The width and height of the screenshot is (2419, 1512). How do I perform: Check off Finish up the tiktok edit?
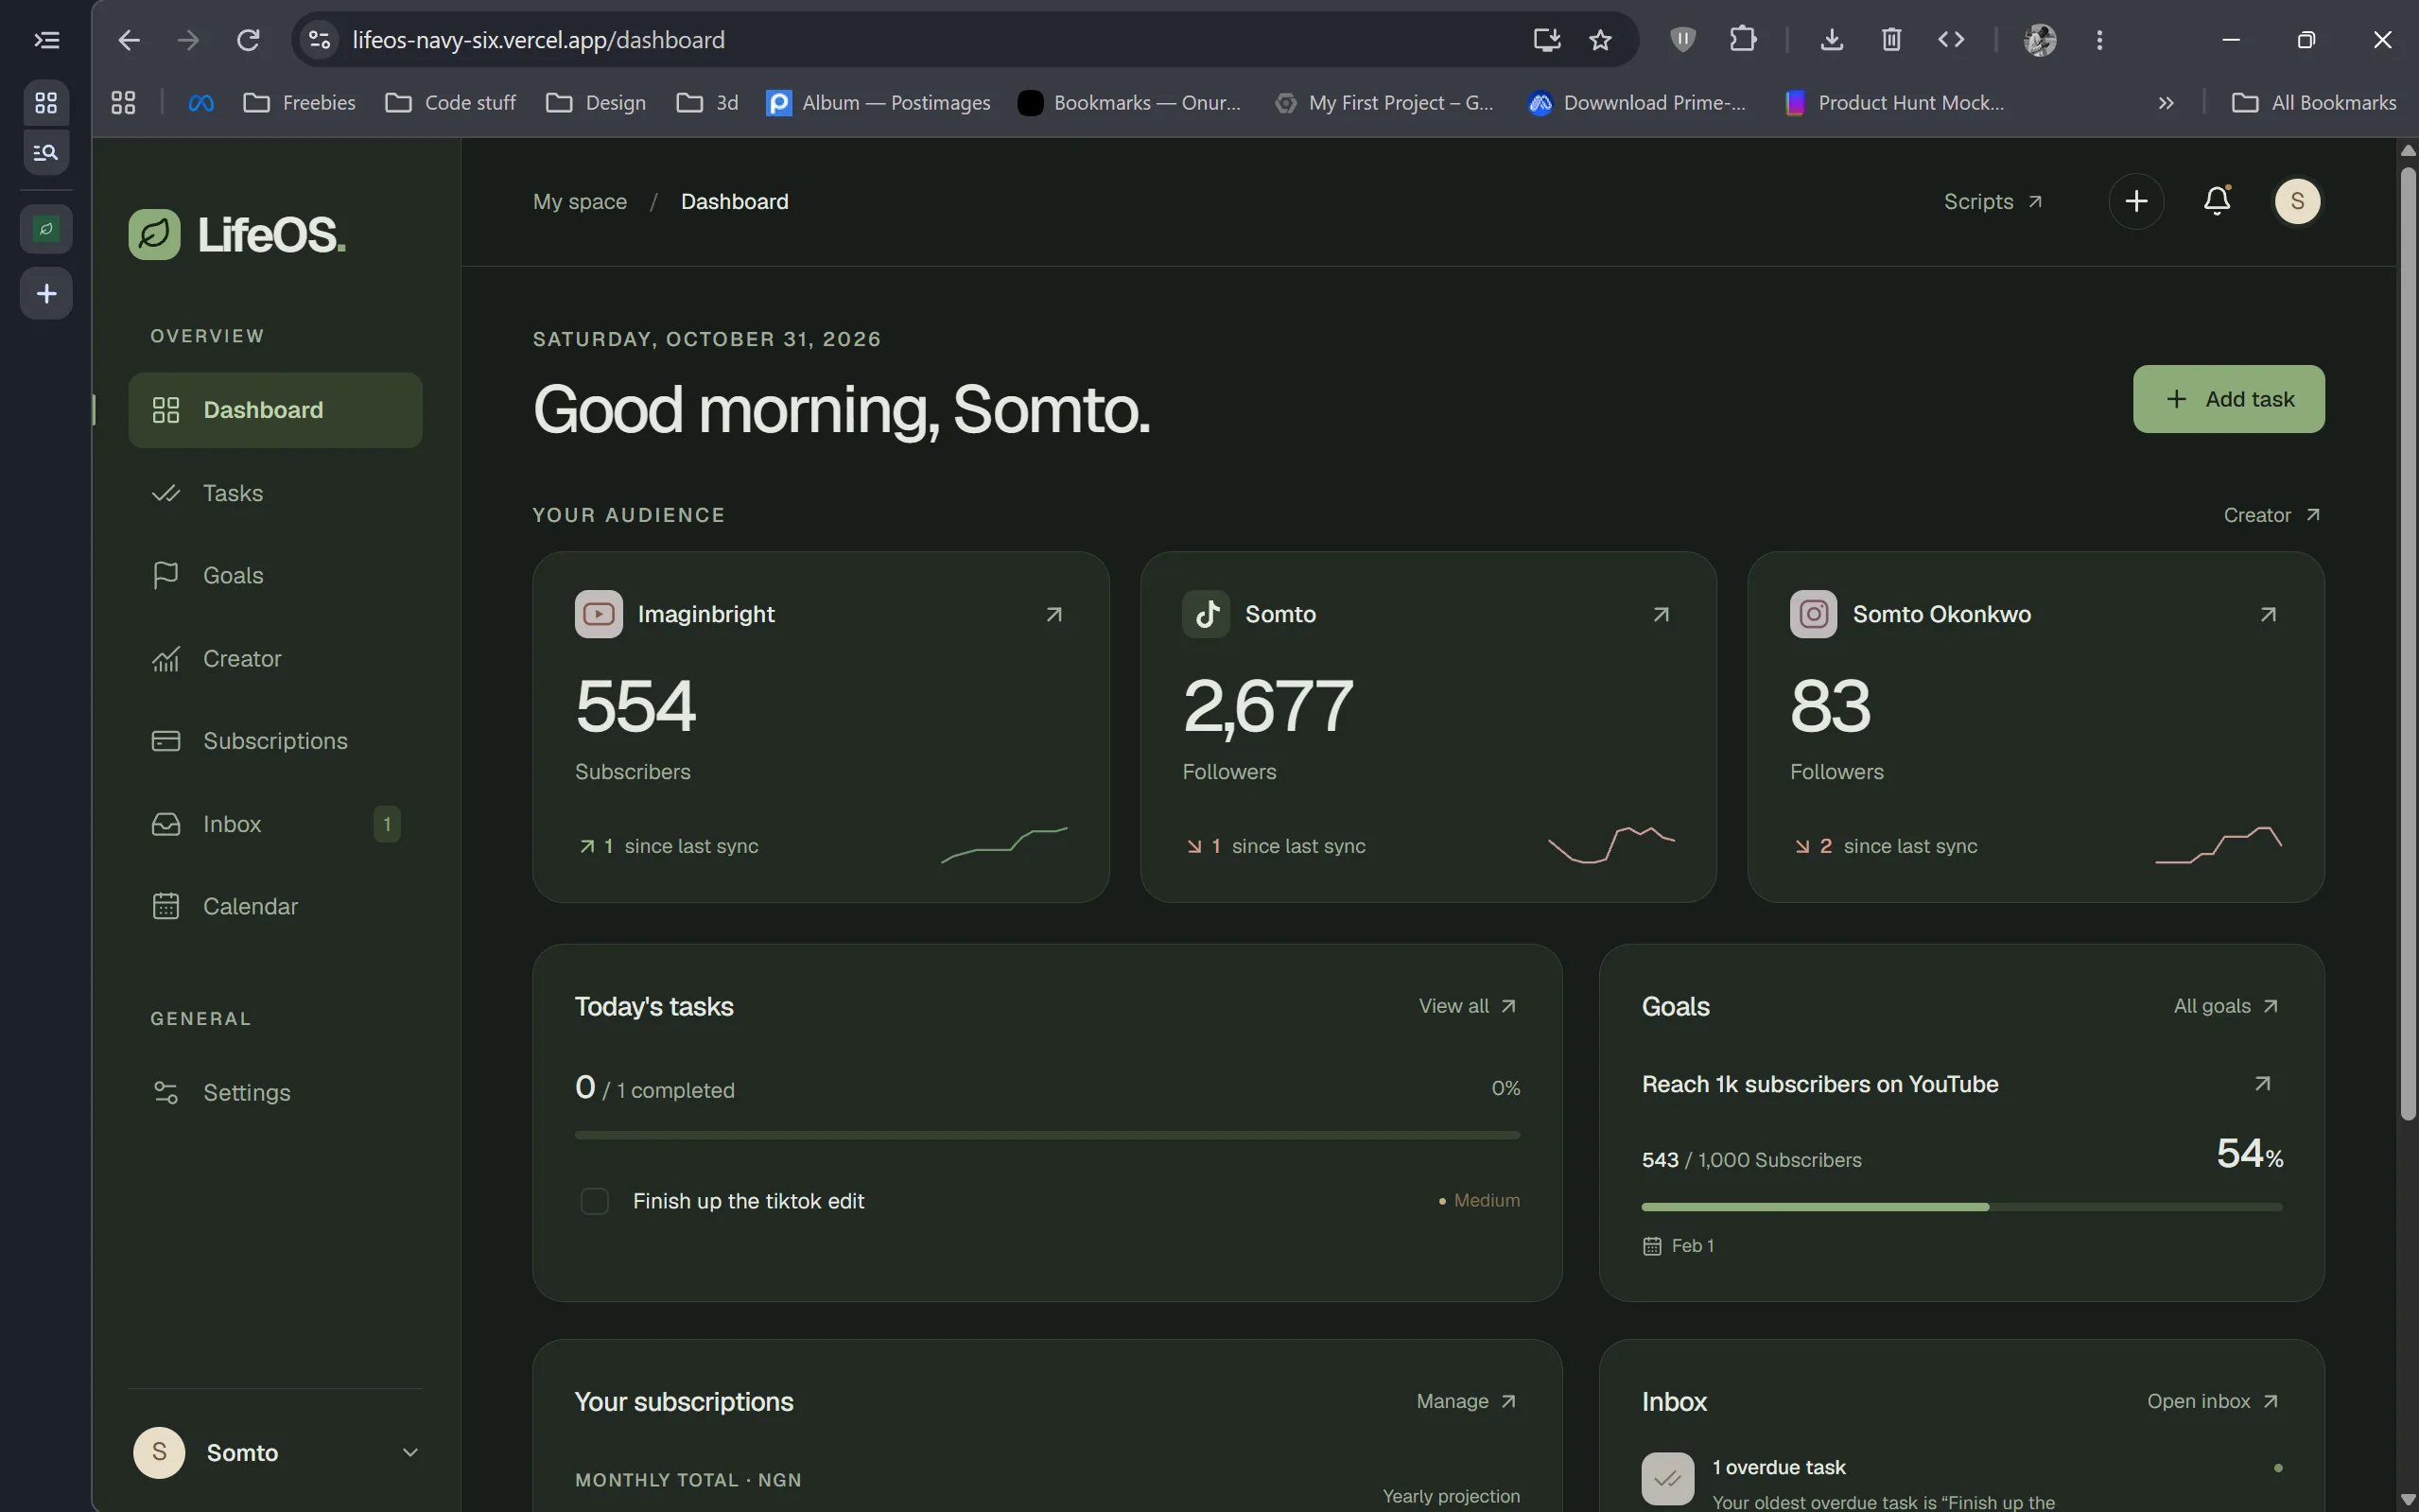click(x=594, y=1201)
